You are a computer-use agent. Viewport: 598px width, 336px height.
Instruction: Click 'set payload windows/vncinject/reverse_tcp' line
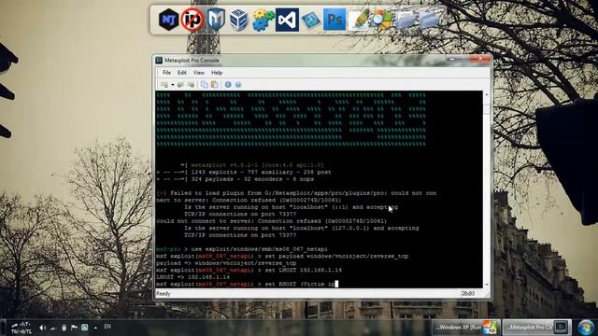(282, 256)
